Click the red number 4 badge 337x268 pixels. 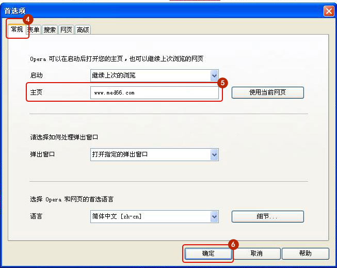[27, 20]
